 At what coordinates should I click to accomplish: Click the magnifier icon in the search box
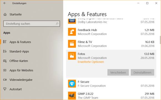tap(57, 24)
